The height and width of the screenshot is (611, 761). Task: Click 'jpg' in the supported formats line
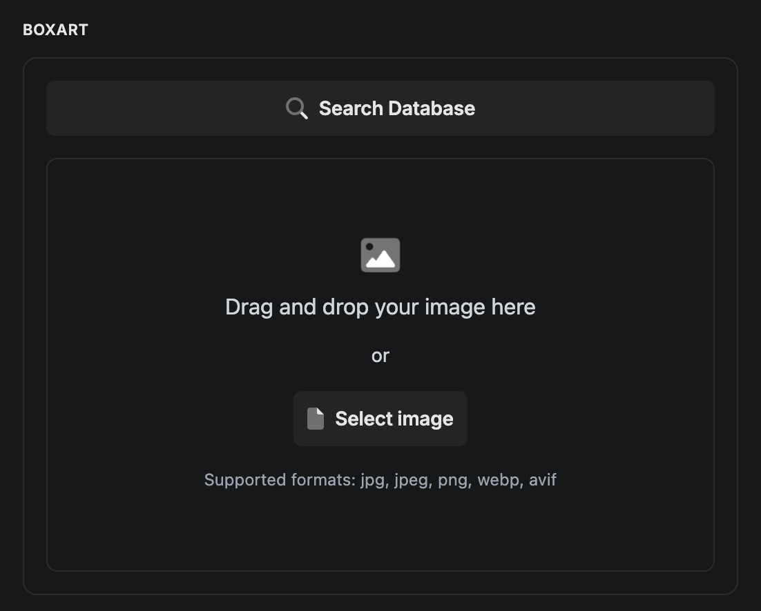tap(374, 480)
